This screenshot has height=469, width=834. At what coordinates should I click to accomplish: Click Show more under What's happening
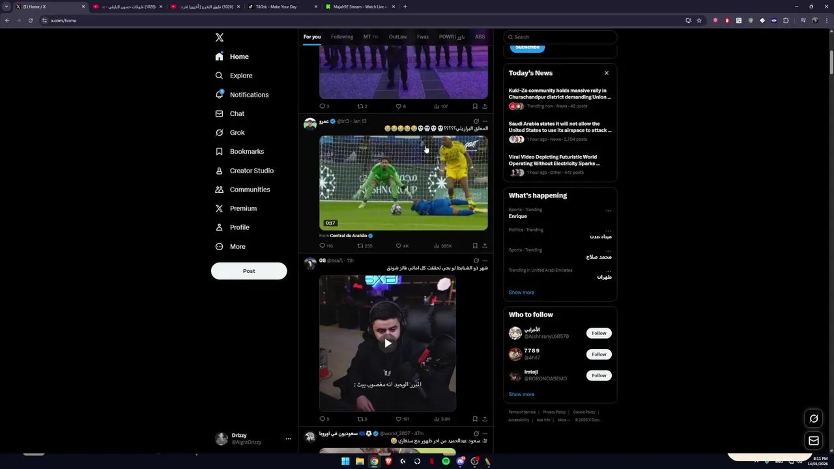pyautogui.click(x=521, y=292)
